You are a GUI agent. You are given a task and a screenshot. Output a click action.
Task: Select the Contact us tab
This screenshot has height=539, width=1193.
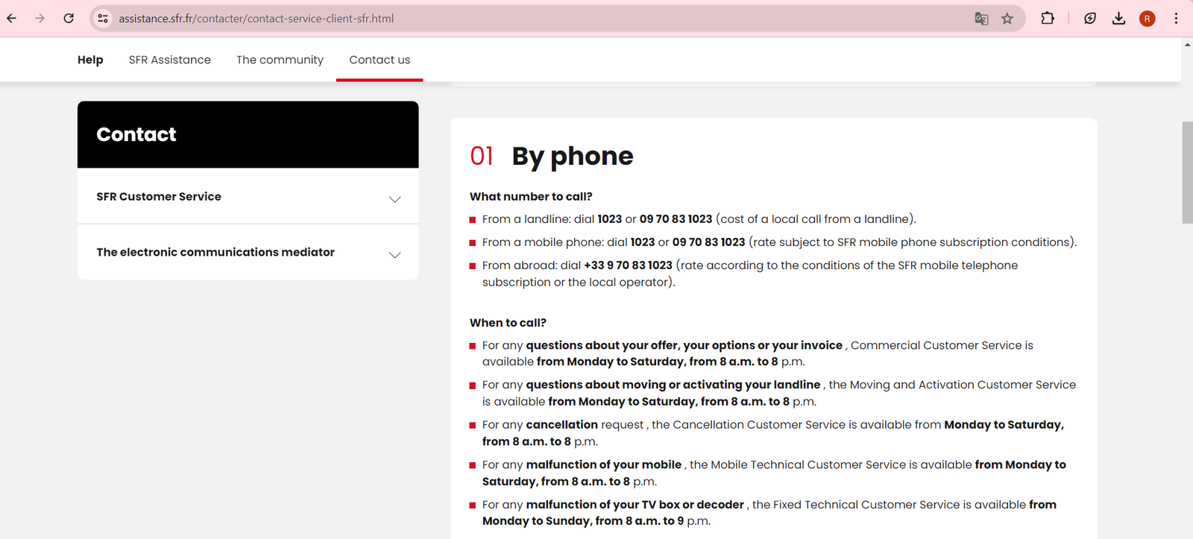click(x=380, y=60)
